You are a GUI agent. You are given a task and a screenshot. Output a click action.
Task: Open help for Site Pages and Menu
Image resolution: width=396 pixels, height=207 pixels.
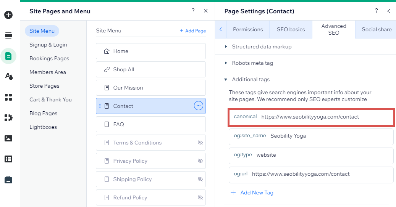[x=193, y=11]
